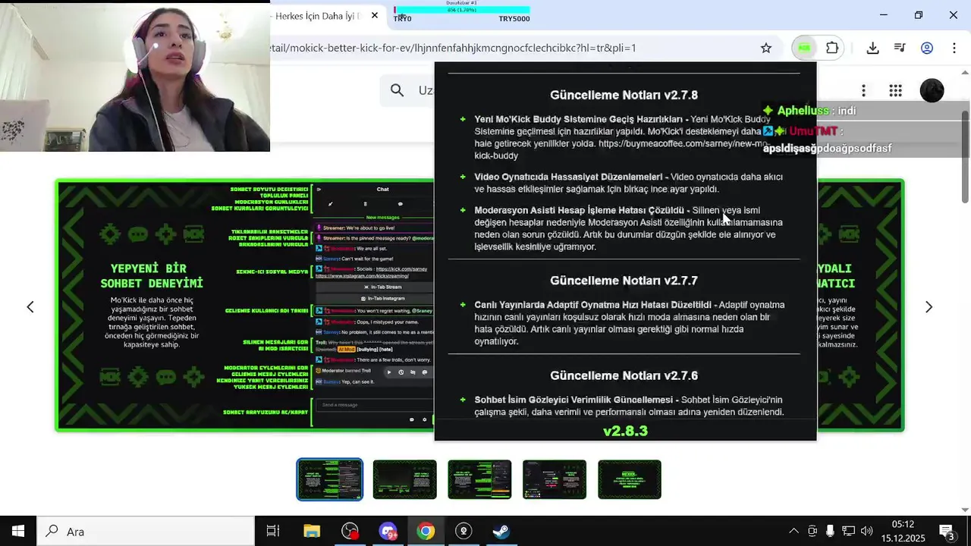This screenshot has height=546, width=971.
Task: Bookmark this page with the star icon
Action: 766,48
